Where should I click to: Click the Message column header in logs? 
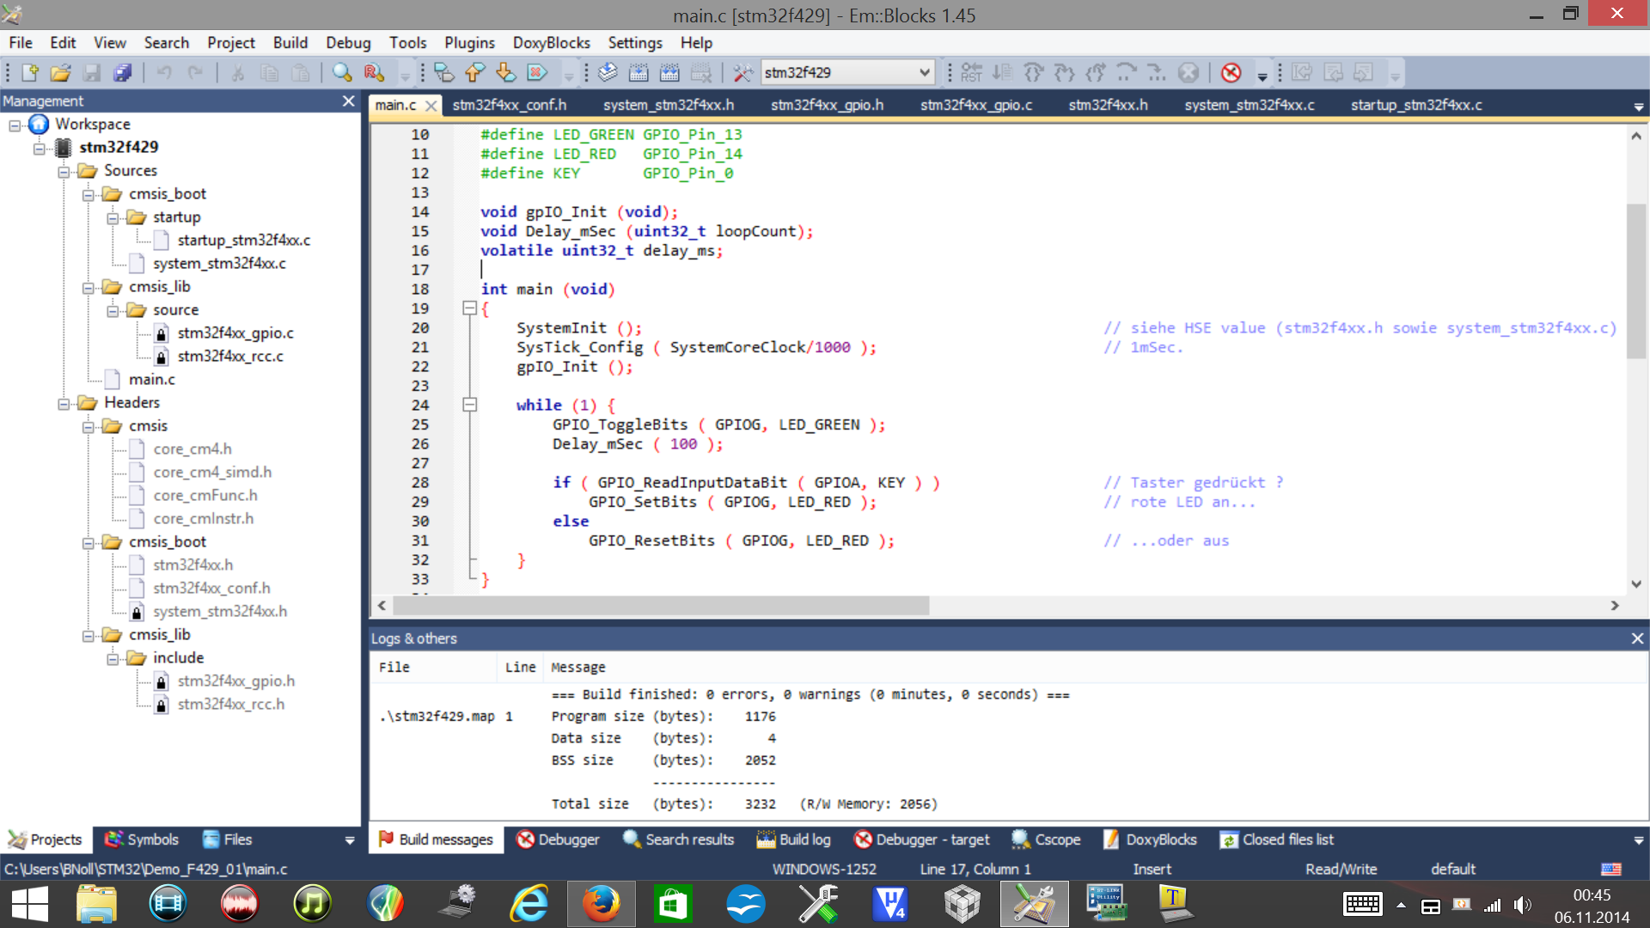577,667
